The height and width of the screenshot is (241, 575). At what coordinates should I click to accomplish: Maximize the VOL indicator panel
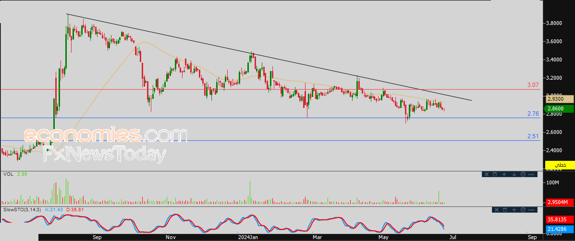(495, 174)
